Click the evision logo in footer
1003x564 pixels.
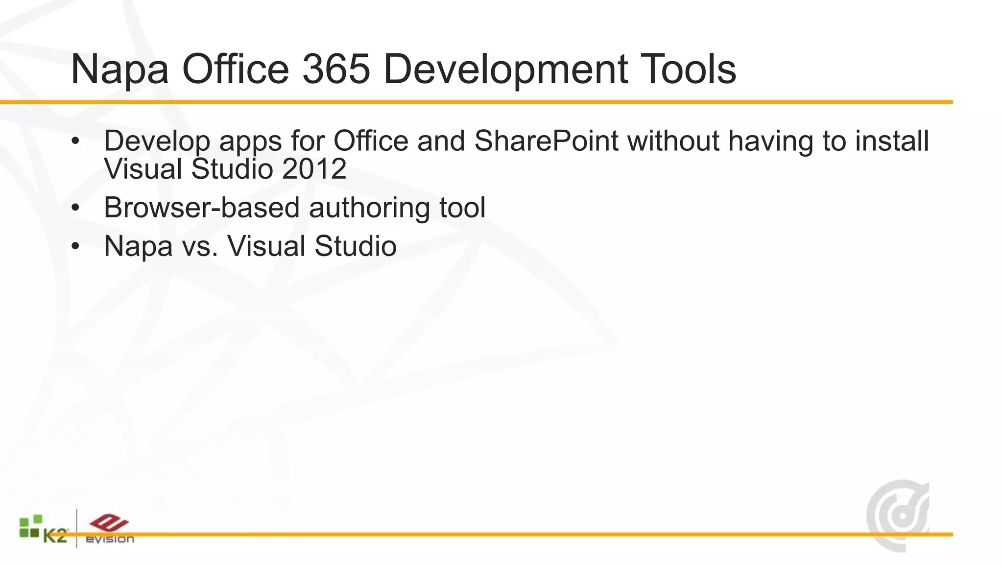click(x=110, y=529)
